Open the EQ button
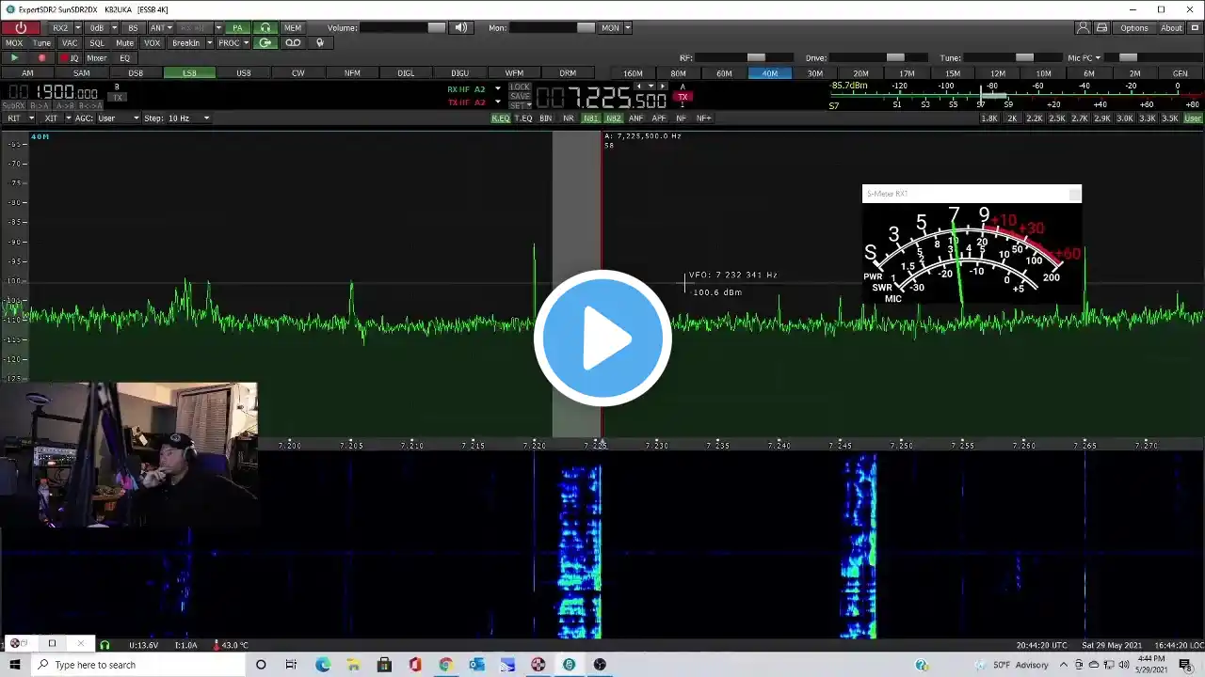The height and width of the screenshot is (677, 1205). (x=124, y=58)
